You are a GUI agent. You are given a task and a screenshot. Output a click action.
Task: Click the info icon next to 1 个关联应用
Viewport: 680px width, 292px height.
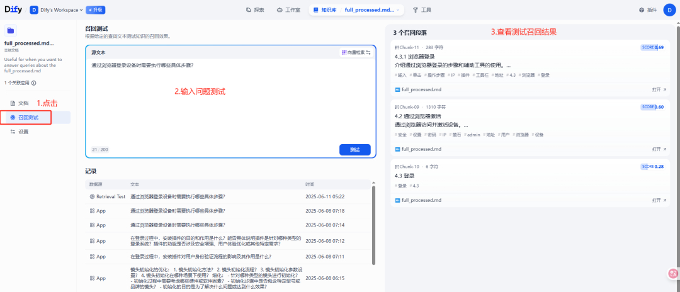coord(34,82)
